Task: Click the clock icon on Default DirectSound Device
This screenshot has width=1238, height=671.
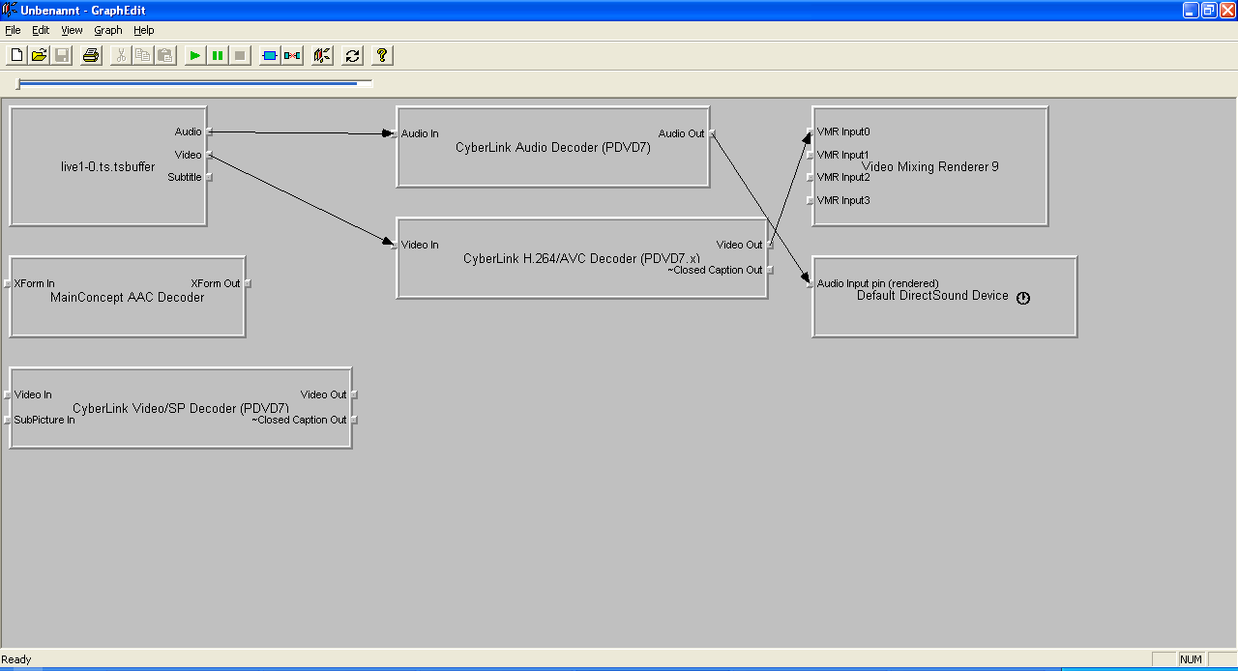Action: tap(1023, 298)
